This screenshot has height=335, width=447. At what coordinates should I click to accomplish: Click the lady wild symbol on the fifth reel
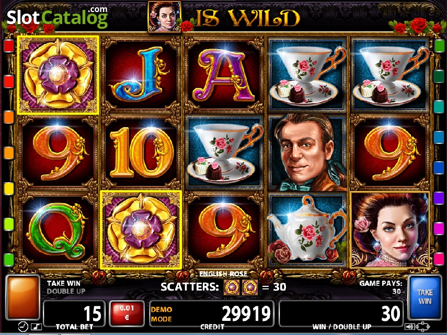390,230
